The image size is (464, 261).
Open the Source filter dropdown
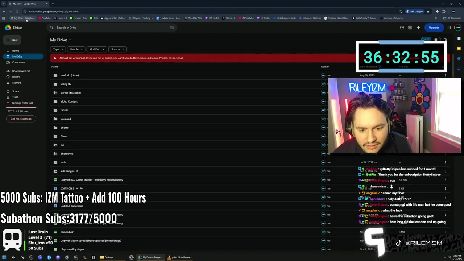pyautogui.click(x=117, y=49)
